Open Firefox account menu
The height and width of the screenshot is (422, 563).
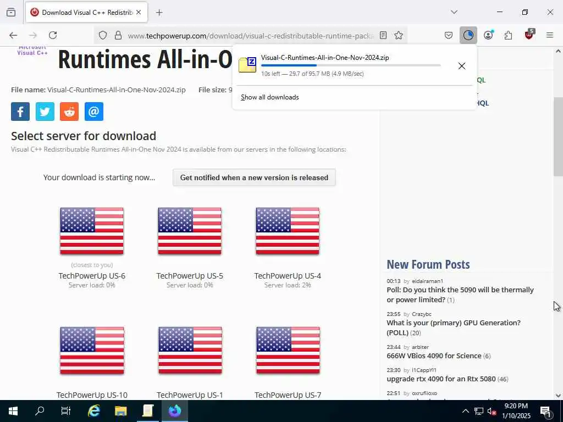(488, 35)
